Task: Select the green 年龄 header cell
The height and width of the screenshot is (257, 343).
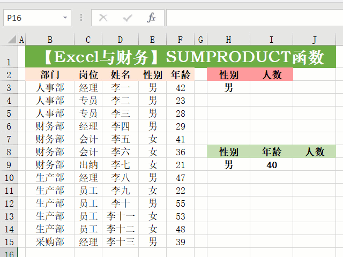Action: [x=272, y=152]
